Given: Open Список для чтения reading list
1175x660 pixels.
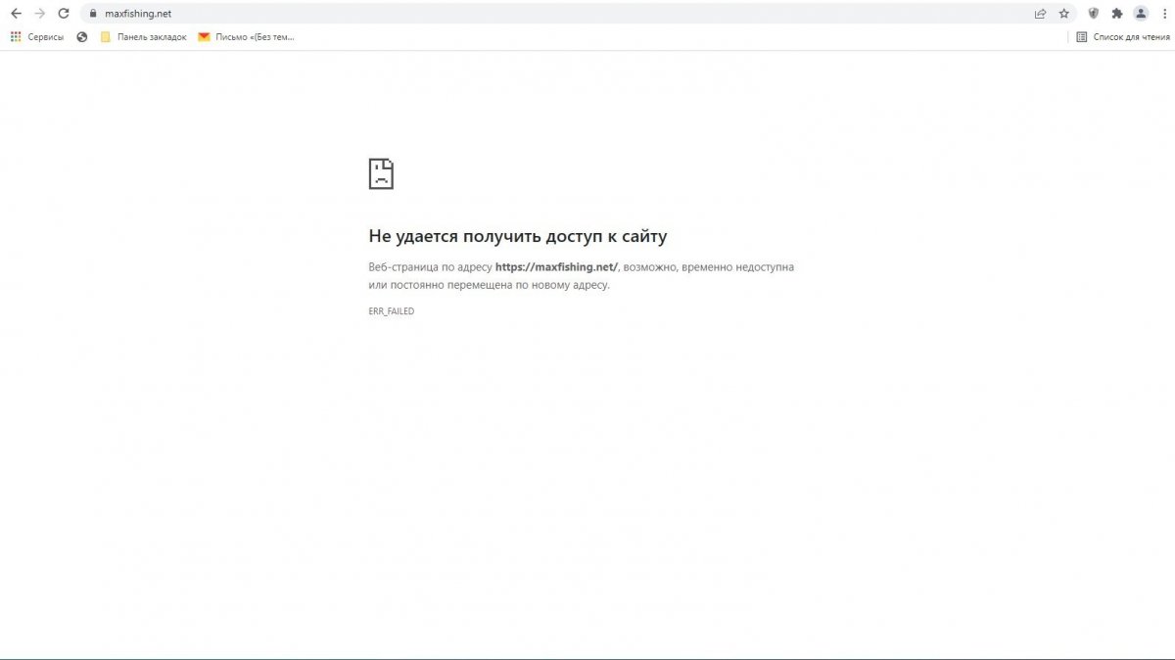Looking at the screenshot, I should [x=1123, y=37].
